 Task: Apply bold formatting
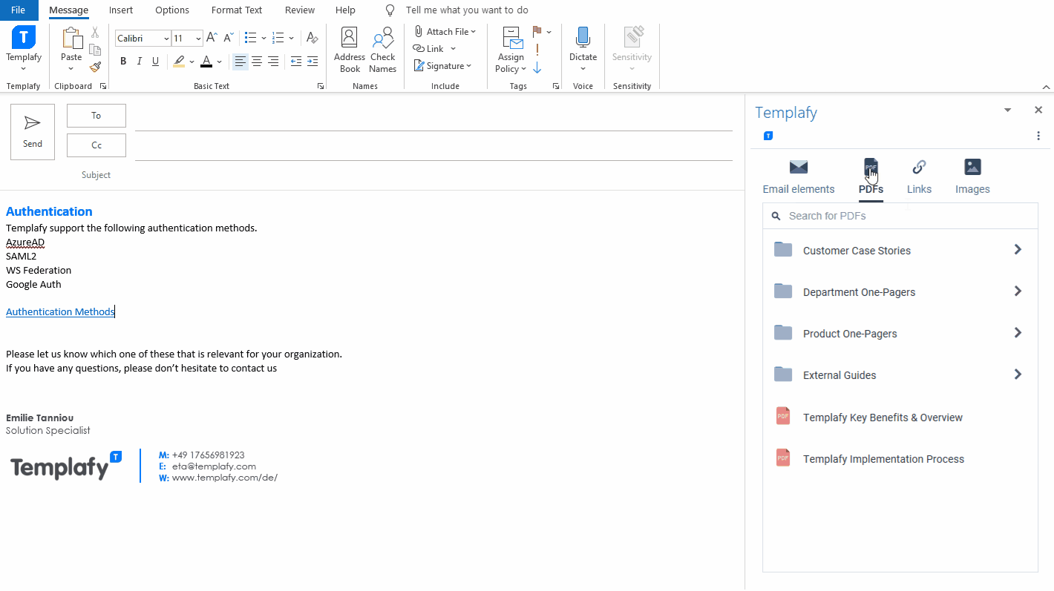coord(123,62)
